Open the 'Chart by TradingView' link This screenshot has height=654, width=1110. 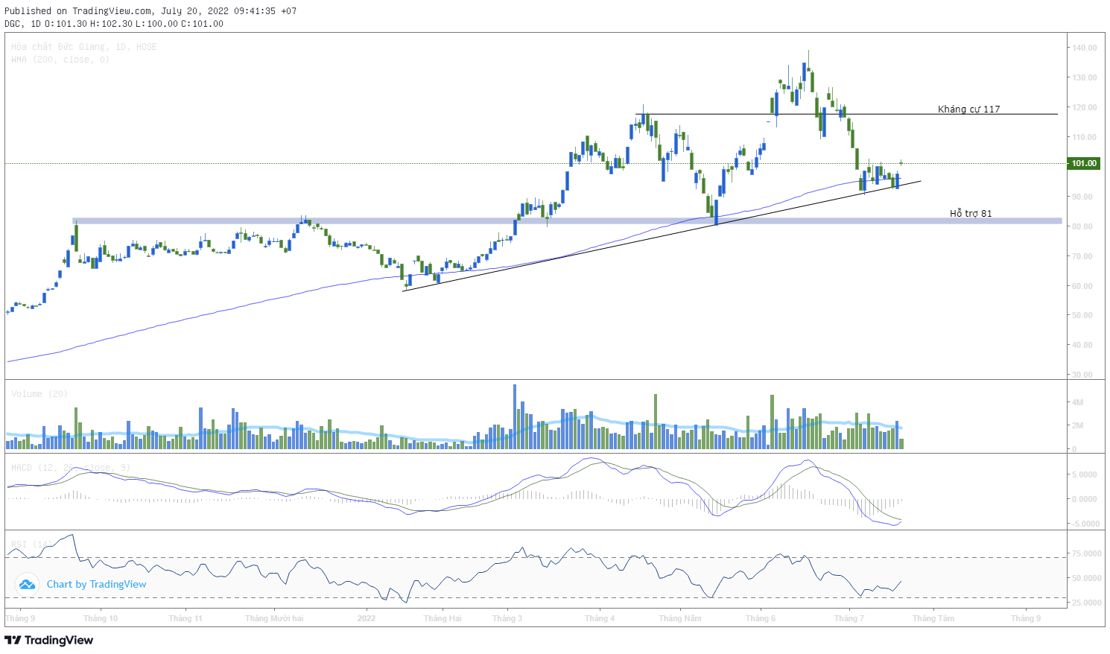click(96, 585)
